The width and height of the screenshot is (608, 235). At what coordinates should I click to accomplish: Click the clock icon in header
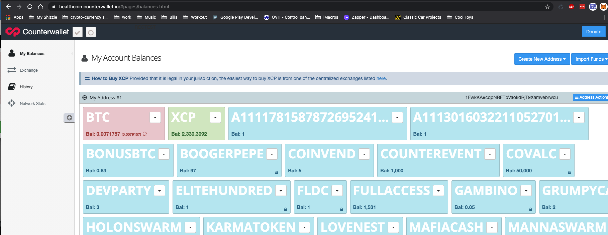[x=91, y=32]
